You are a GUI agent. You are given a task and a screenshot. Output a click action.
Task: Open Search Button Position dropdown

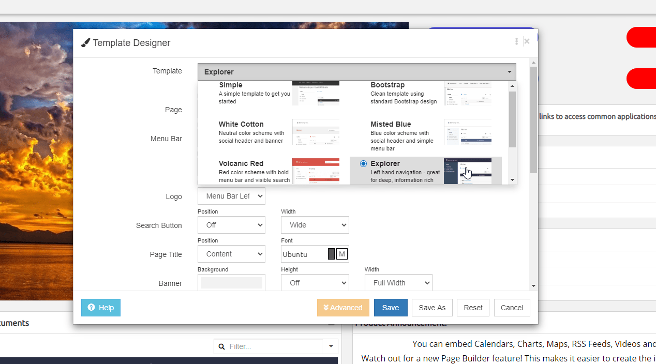pos(231,225)
